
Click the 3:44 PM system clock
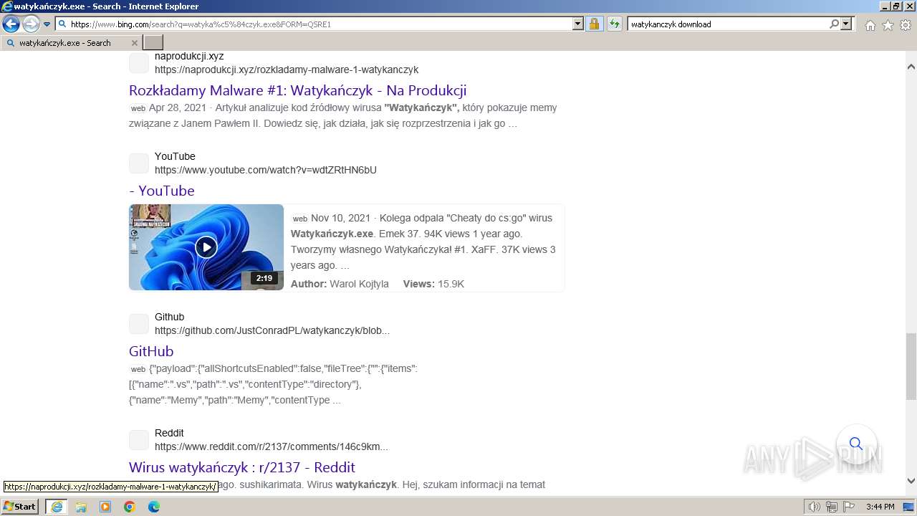[880, 507]
